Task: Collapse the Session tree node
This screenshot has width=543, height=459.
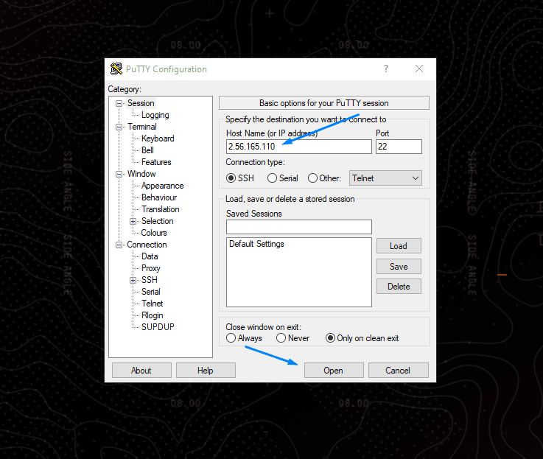Action: tap(119, 103)
